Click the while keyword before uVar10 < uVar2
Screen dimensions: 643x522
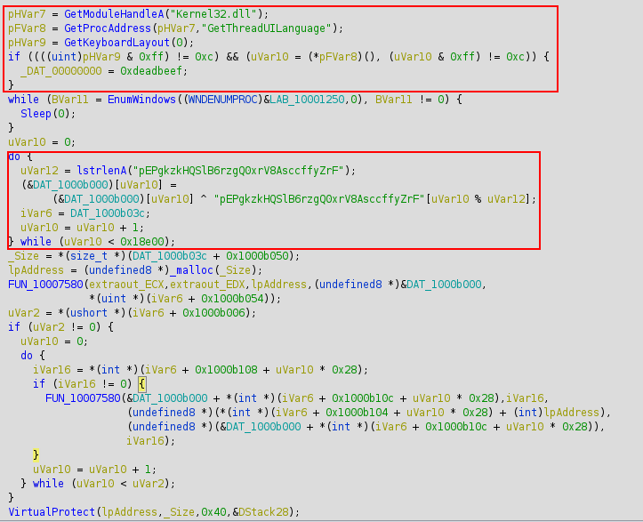point(48,484)
